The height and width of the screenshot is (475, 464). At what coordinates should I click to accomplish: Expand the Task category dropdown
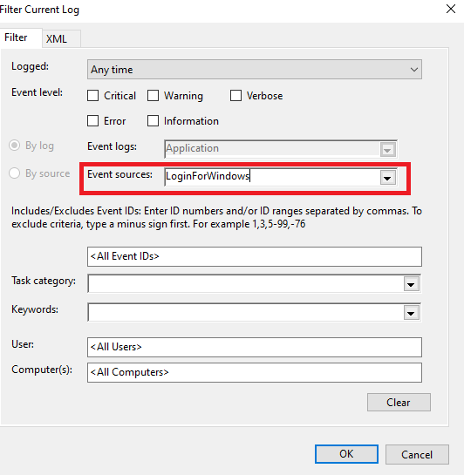[411, 284]
